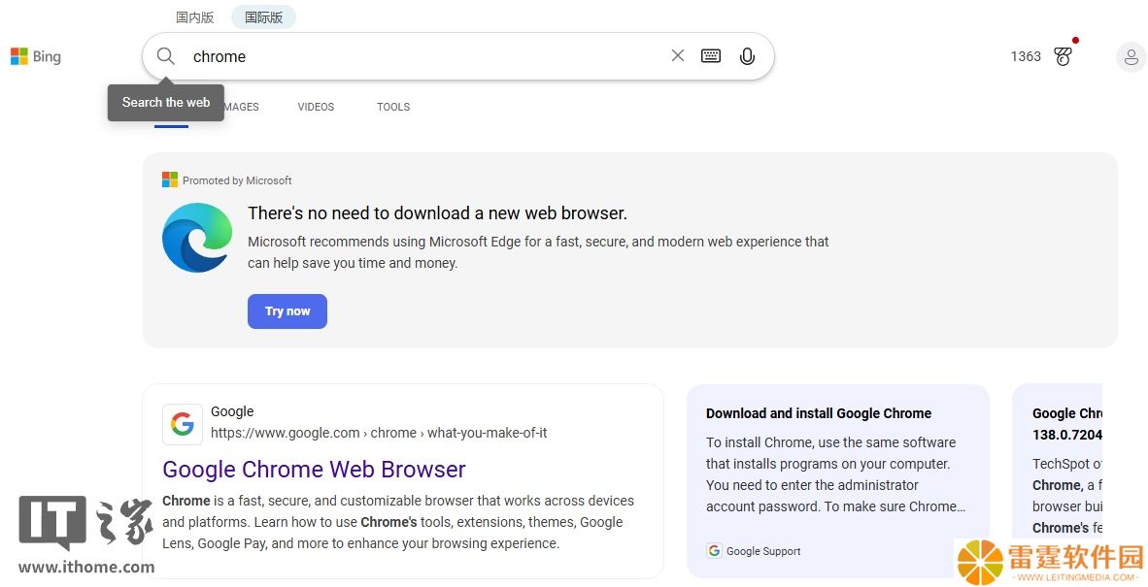Viewport: 1148px width, 587px height.
Task: Clear the search box text
Action: coord(678,55)
